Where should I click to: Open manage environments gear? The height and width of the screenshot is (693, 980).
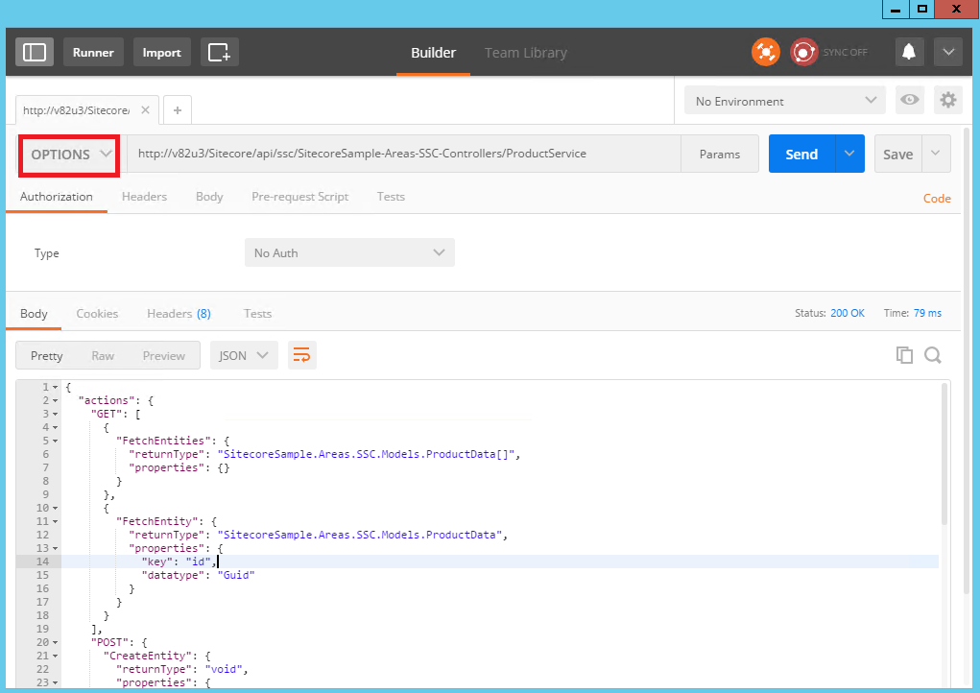pos(948,100)
